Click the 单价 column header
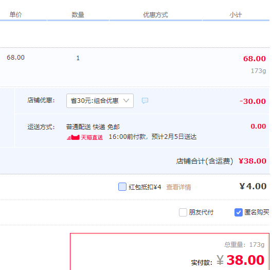The width and height of the screenshot is (272, 270). pyautogui.click(x=15, y=14)
